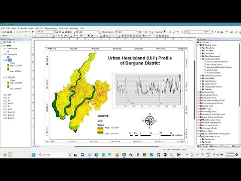
Task: Click the LST_AOI layer color ramp
Action: coord(8,84)
